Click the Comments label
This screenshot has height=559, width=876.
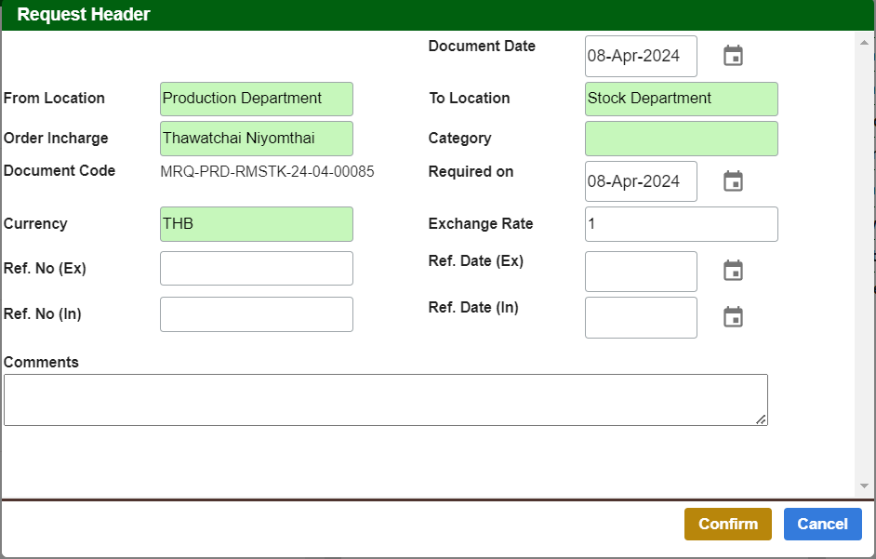tap(41, 362)
